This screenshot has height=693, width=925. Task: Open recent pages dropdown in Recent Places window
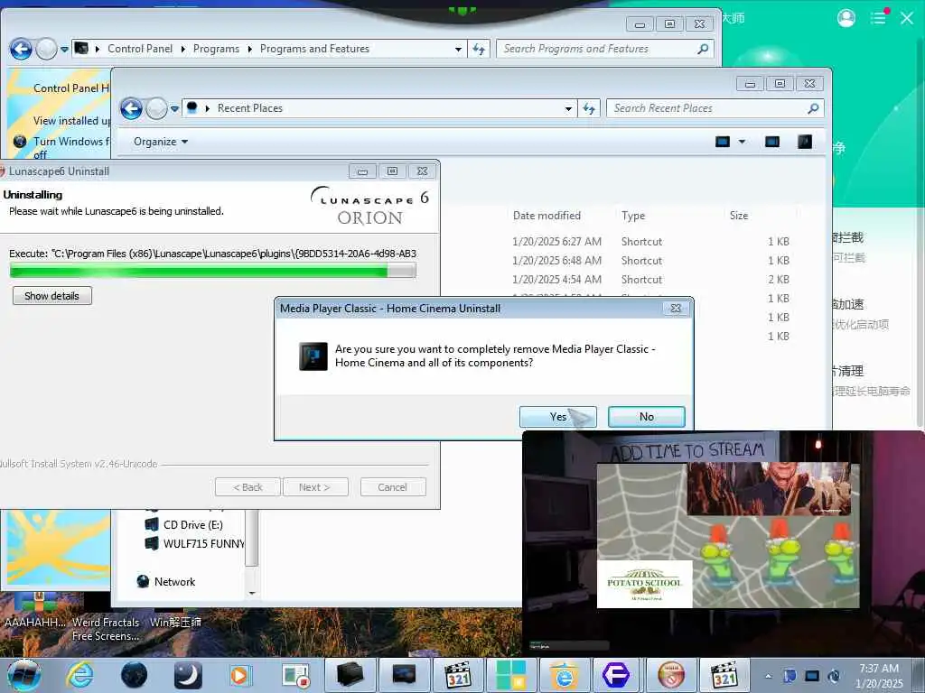tap(174, 109)
